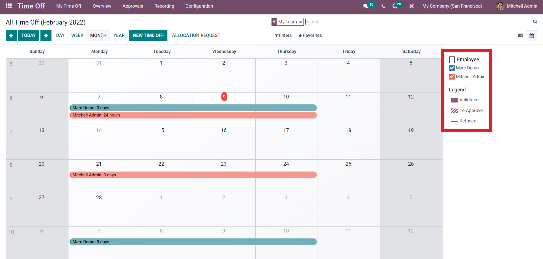Open the Overview menu
The image size is (543, 259).
pyautogui.click(x=102, y=6)
